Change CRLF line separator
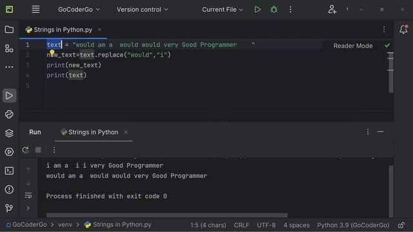This screenshot has width=413, height=232. coord(241,225)
